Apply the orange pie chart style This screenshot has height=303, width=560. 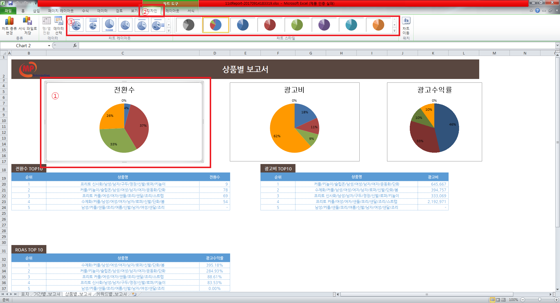[x=378, y=25]
